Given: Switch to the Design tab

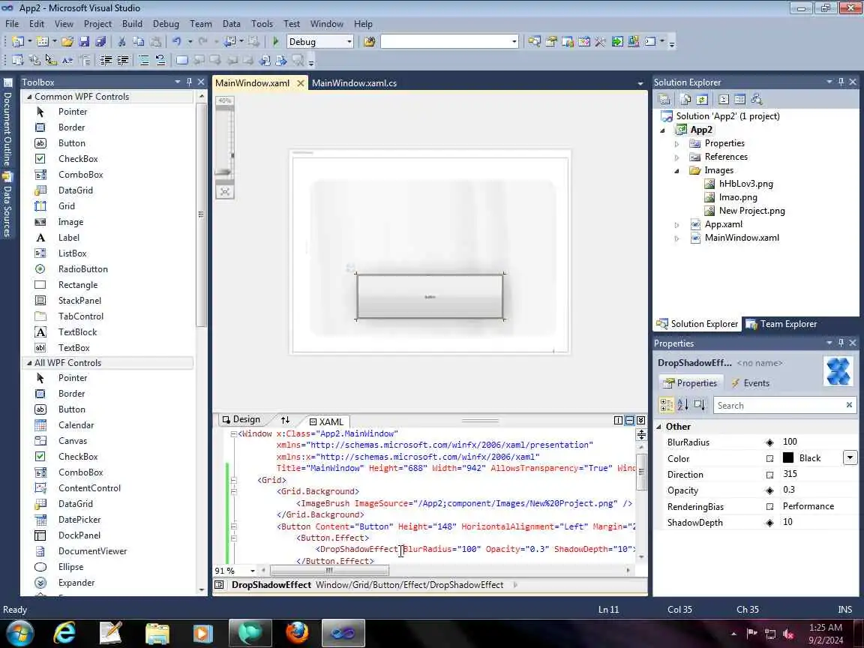Looking at the screenshot, I should pos(241,419).
